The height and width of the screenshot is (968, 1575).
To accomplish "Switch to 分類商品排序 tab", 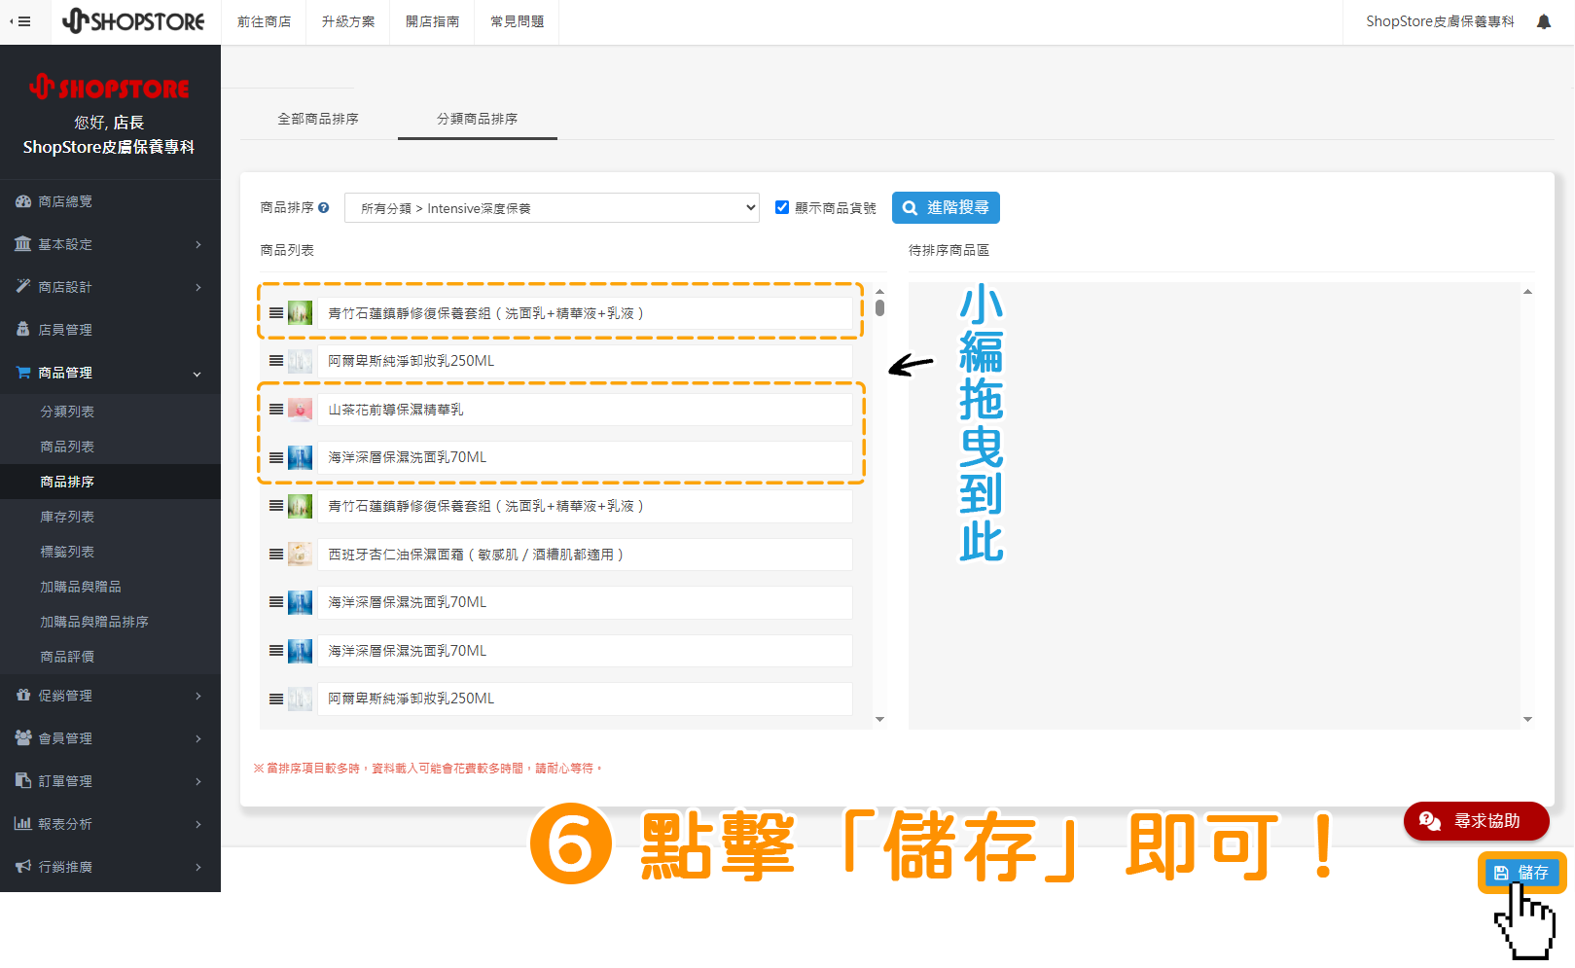I will tap(477, 119).
